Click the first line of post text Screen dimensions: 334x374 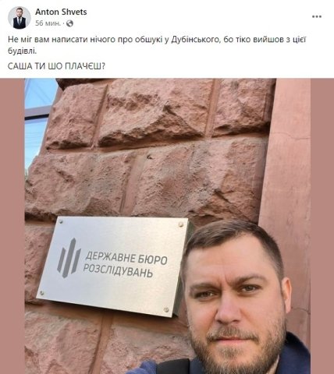click(158, 41)
